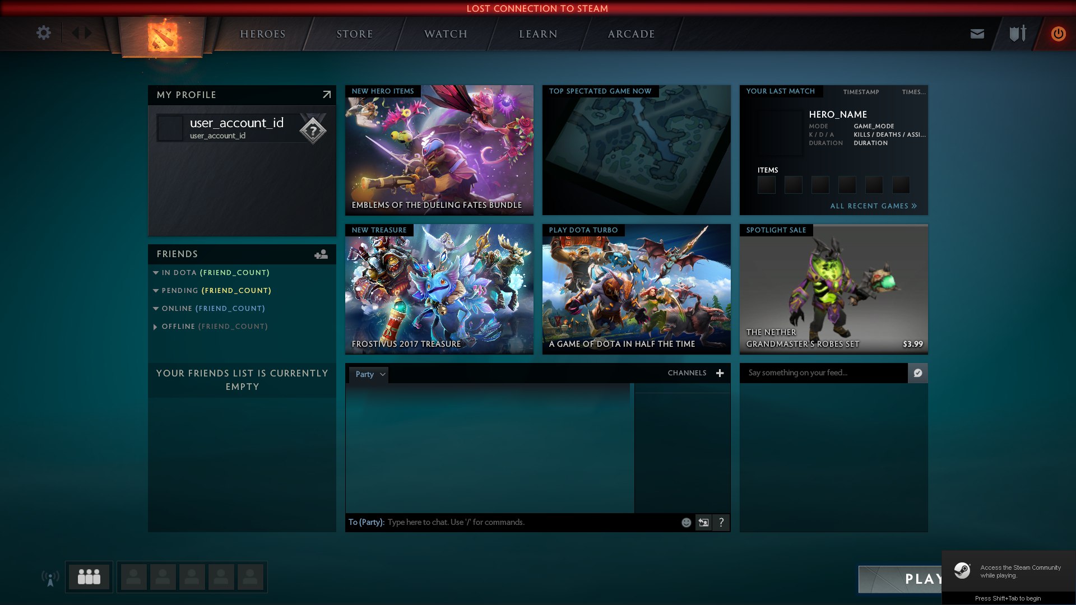Click the HERO_NAME last match text
Image resolution: width=1076 pixels, height=605 pixels.
coord(838,114)
